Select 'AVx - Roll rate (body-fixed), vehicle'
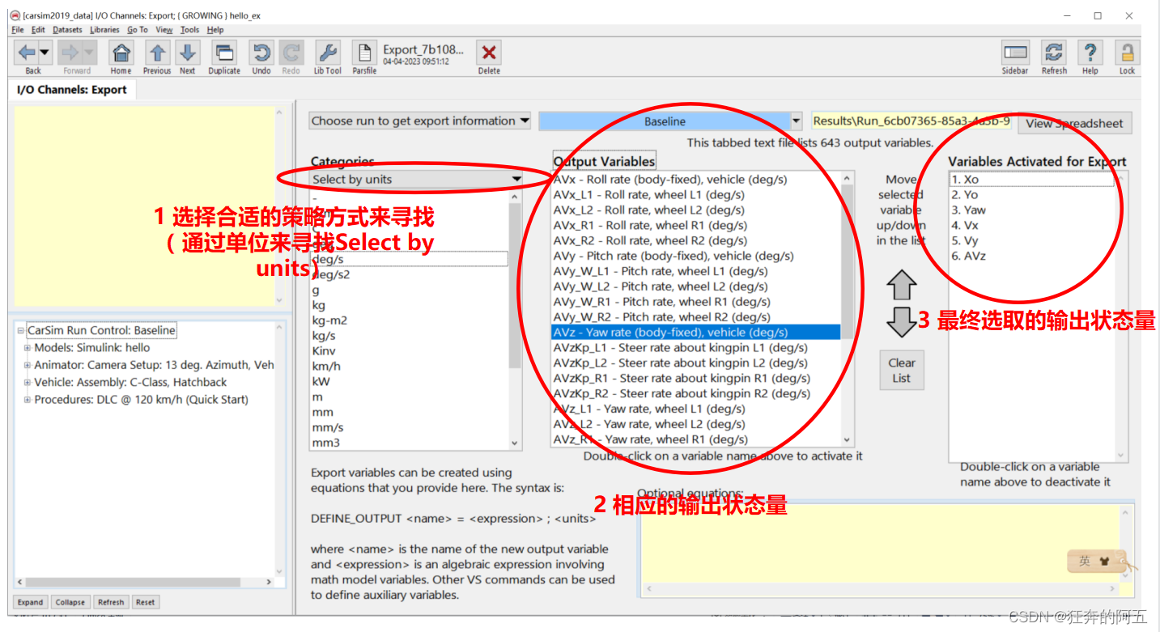Screen dimensions: 1160x632 tap(696, 179)
